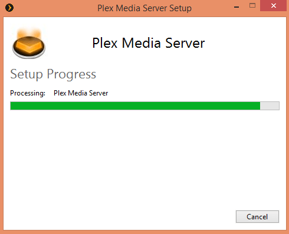
Task: Click the green filled part of progress bar
Action: click(x=135, y=106)
